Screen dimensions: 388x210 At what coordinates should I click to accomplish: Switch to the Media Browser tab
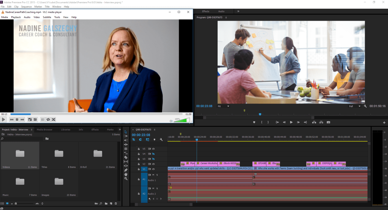[44, 129]
